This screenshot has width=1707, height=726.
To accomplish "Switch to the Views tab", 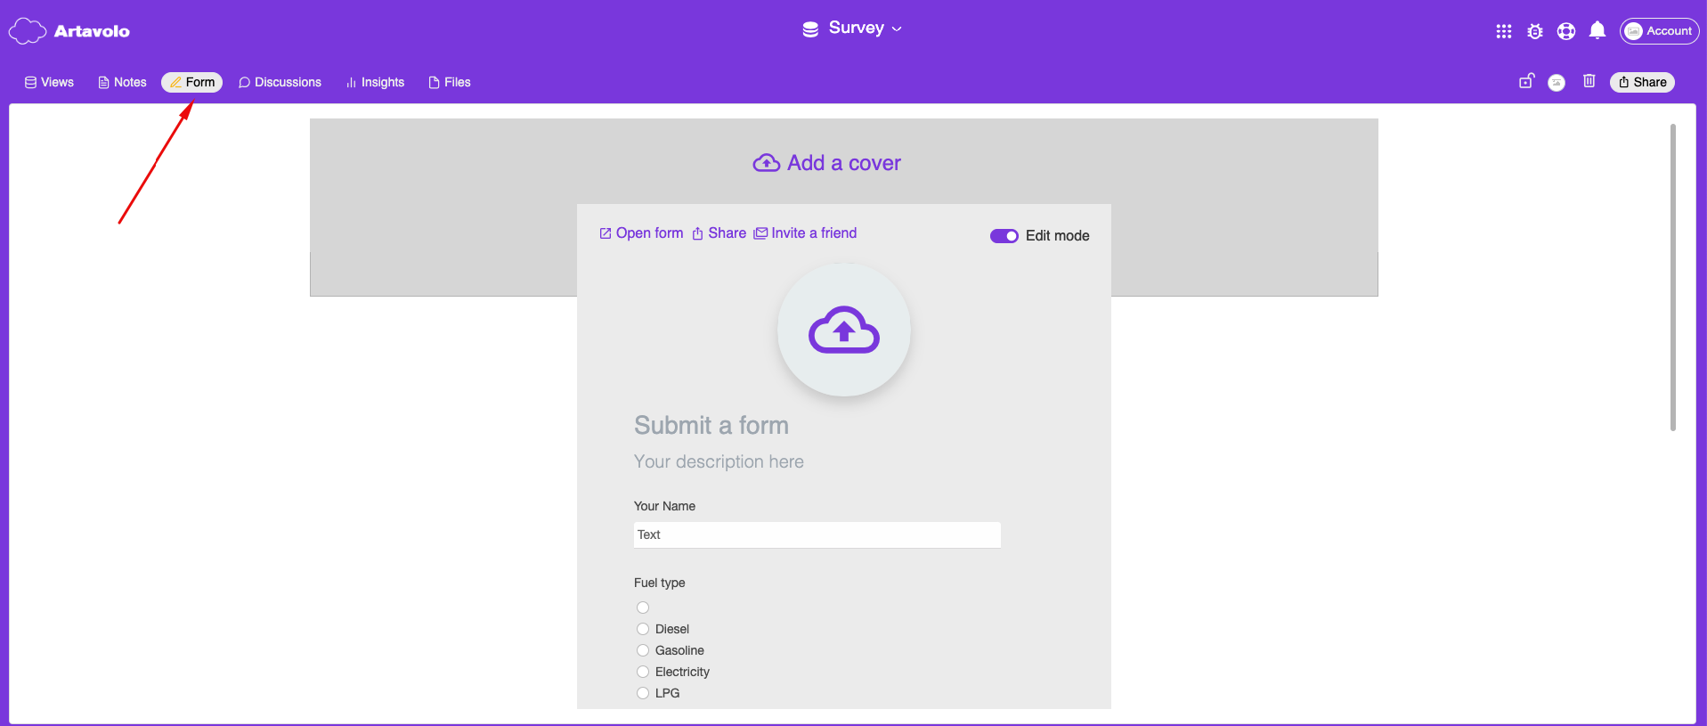I will [49, 82].
